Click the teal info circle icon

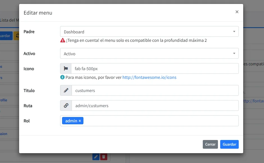[x=62, y=77]
